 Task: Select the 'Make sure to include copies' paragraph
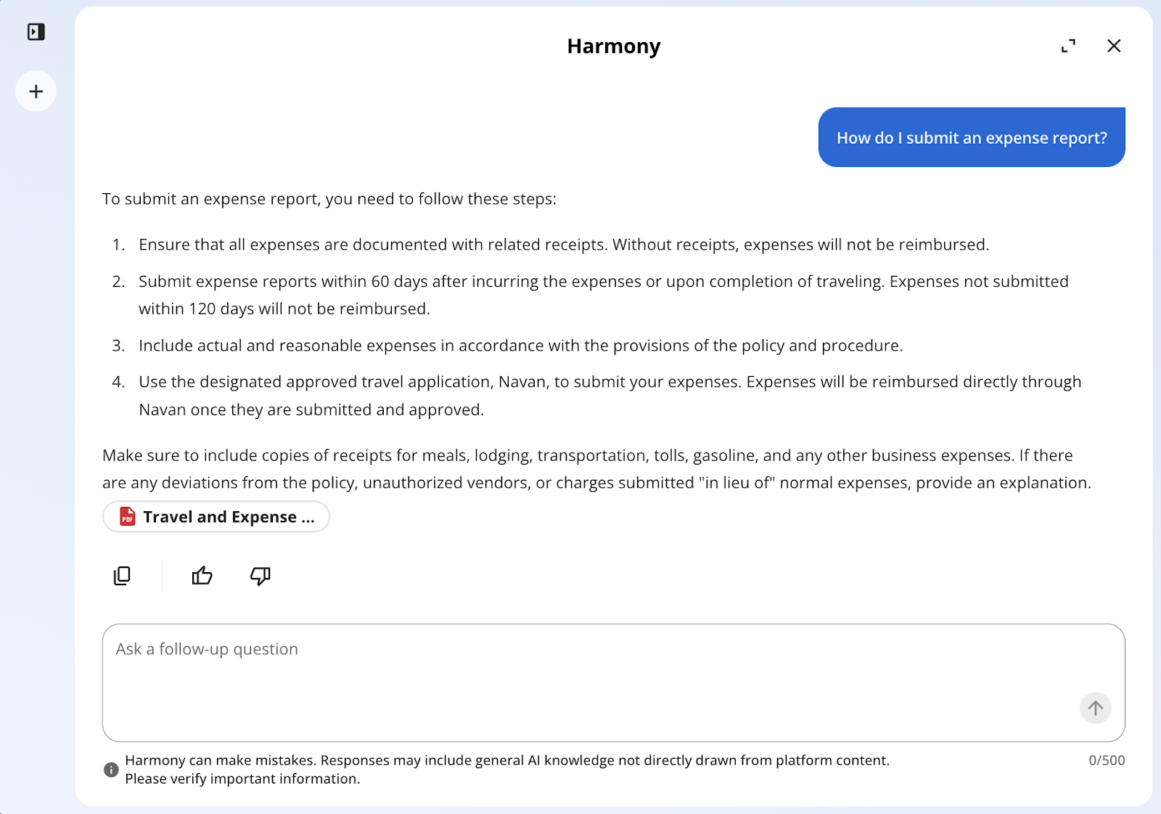coord(597,469)
